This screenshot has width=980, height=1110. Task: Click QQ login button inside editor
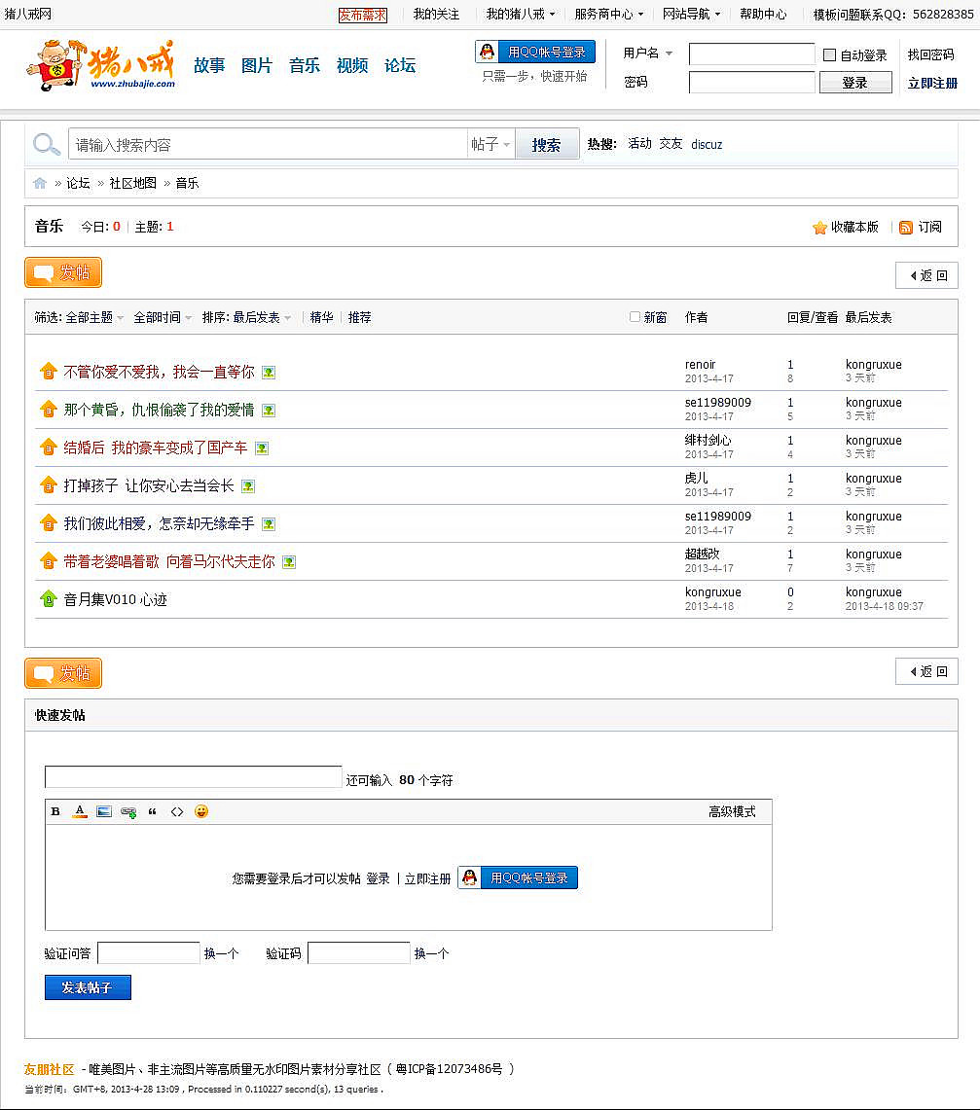click(x=518, y=877)
